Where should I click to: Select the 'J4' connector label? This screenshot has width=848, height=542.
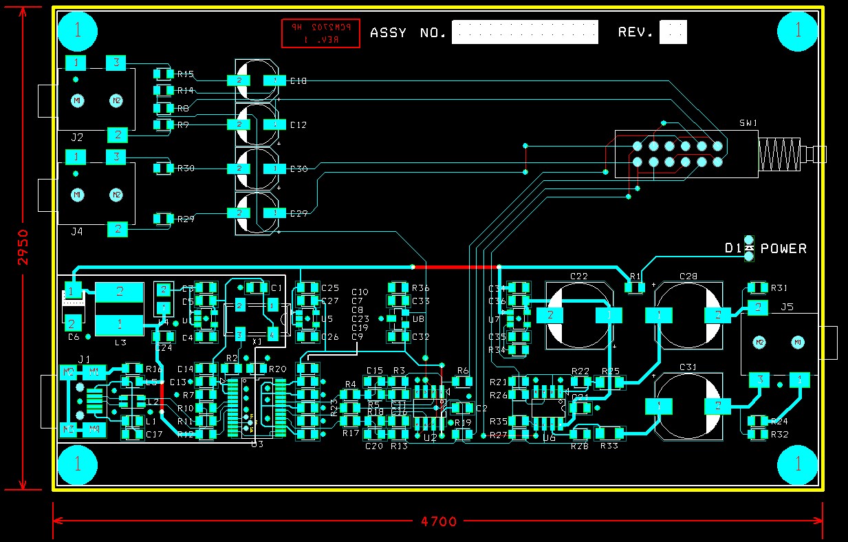[77, 232]
